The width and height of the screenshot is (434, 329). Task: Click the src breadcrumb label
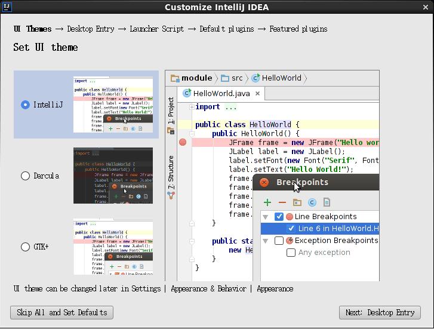point(237,78)
